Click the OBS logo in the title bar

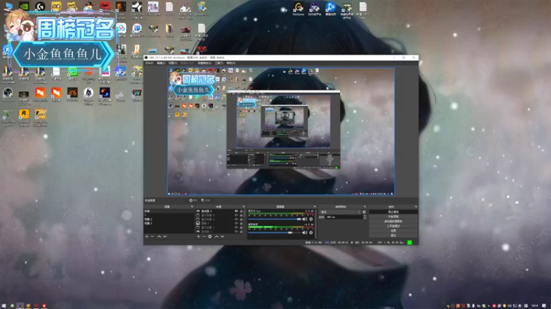[x=146, y=58]
